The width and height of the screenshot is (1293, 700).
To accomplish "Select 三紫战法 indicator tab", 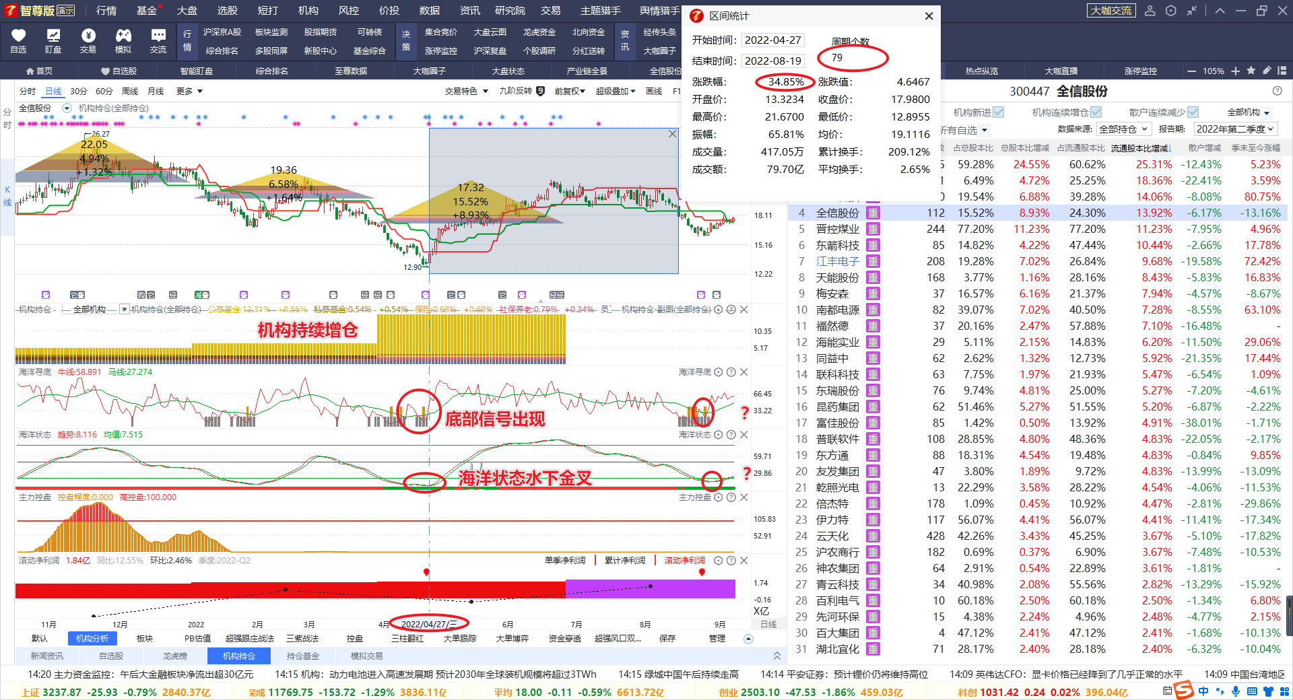I will coord(302,639).
